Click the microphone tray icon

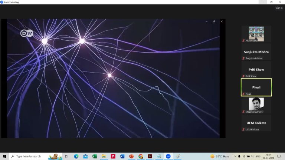(239, 156)
